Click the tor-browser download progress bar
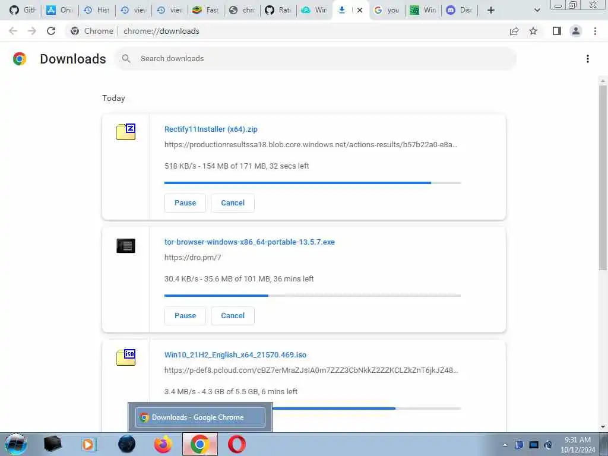This screenshot has width=608, height=456. tap(312, 296)
